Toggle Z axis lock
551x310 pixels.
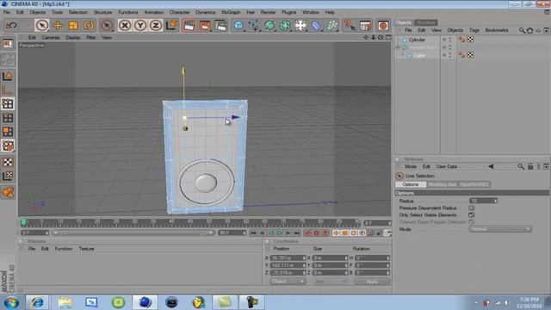[156, 25]
